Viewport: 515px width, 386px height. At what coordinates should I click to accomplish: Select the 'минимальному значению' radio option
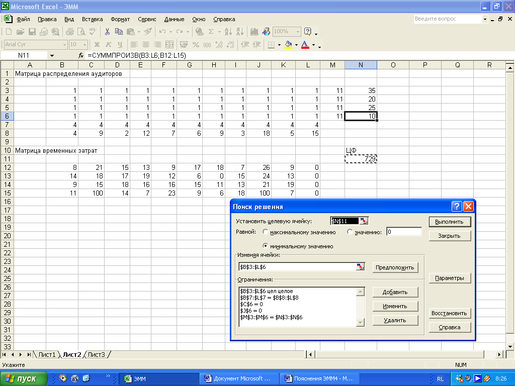pyautogui.click(x=266, y=246)
